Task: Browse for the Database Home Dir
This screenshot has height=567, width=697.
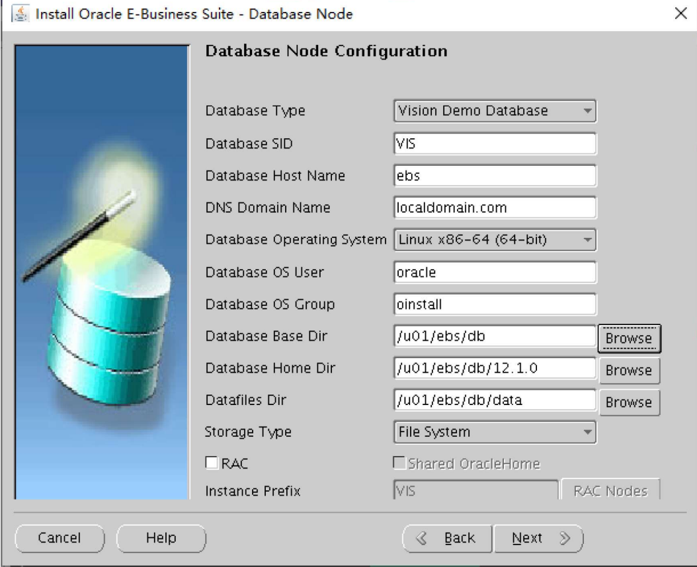Action: point(629,370)
